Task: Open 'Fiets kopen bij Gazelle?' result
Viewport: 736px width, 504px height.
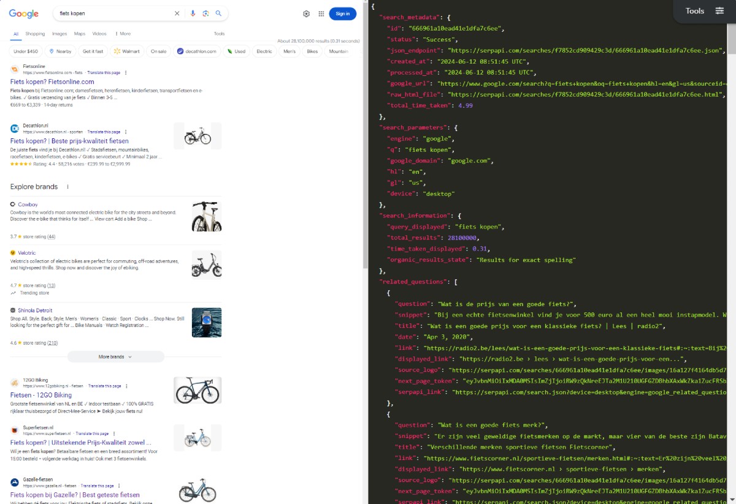Action: (x=75, y=494)
